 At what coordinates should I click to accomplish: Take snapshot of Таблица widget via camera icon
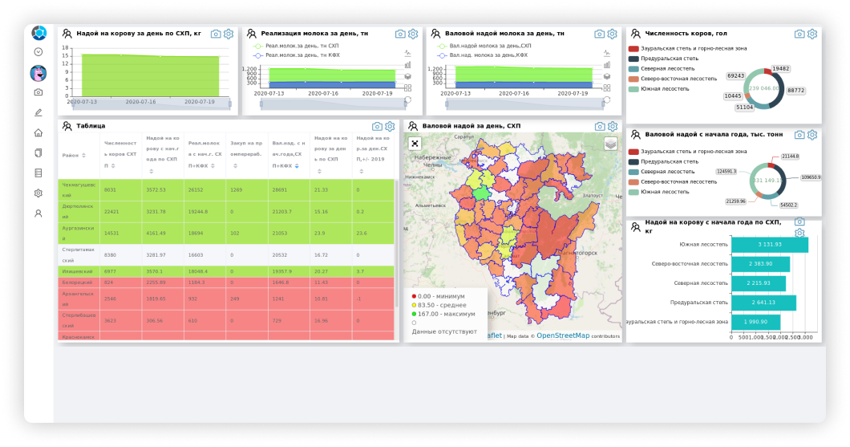click(x=377, y=127)
